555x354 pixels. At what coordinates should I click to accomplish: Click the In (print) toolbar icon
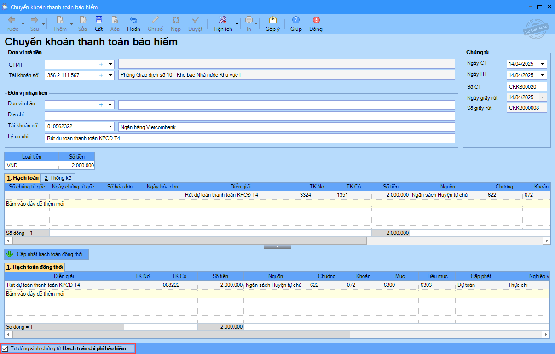tap(249, 20)
